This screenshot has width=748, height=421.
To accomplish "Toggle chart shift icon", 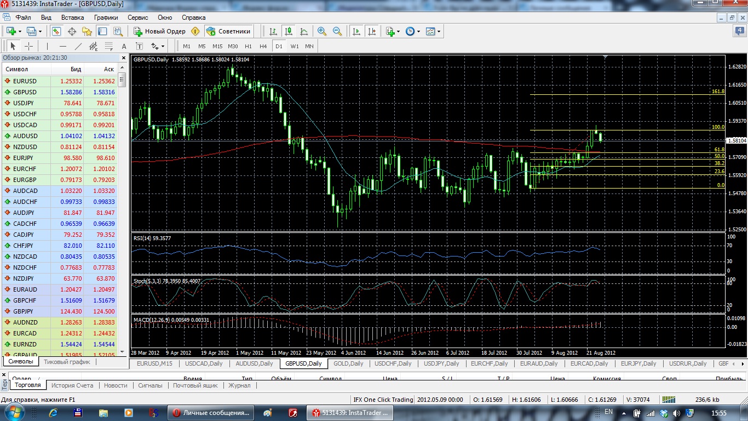I will pyautogui.click(x=372, y=31).
